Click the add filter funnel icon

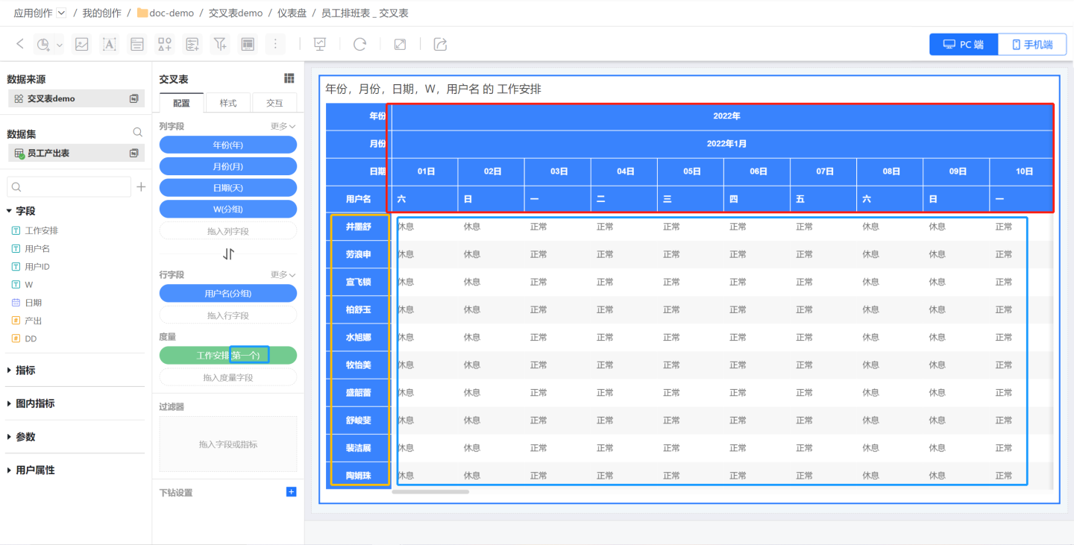tap(220, 45)
